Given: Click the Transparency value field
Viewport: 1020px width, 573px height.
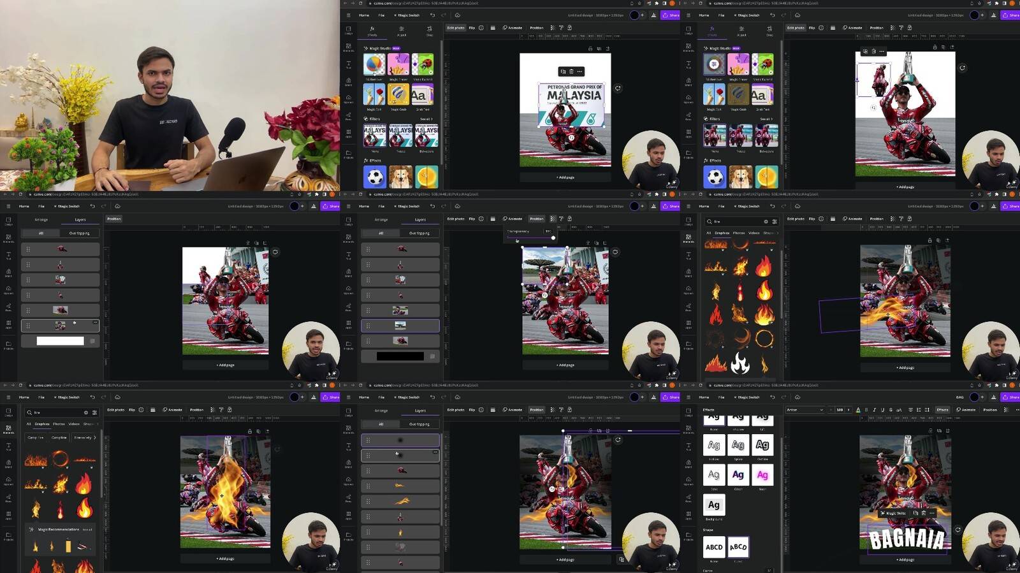Looking at the screenshot, I should point(548,231).
